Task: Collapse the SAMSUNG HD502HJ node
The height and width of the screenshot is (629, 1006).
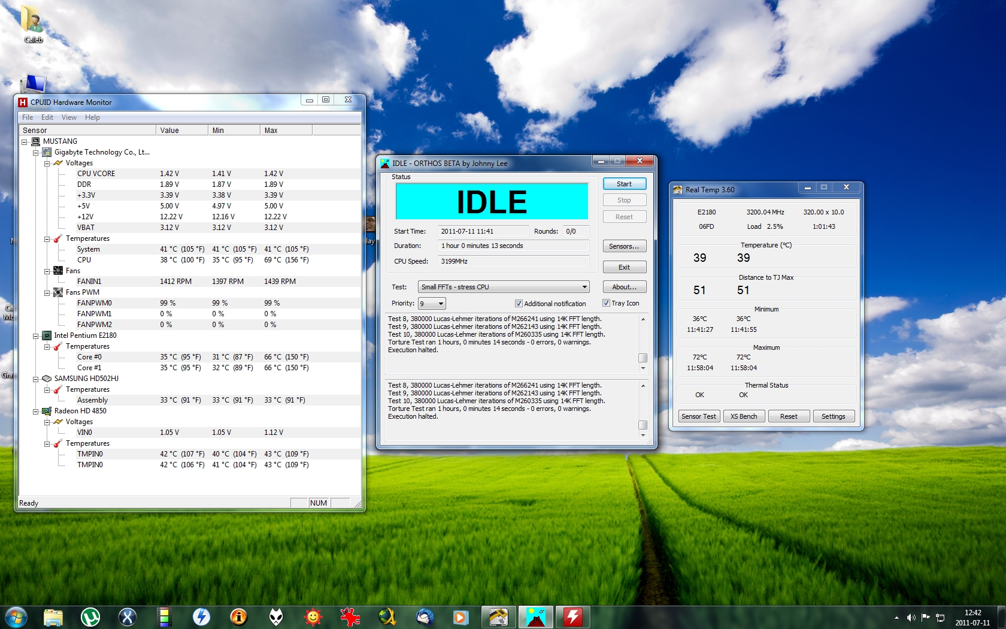Action: coord(35,379)
